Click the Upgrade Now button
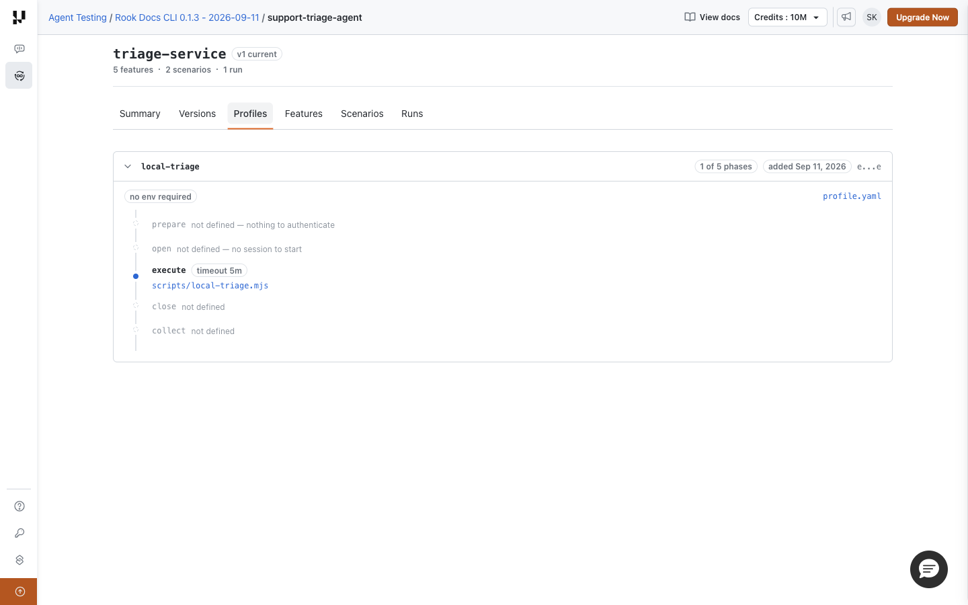The height and width of the screenshot is (605, 968). [x=922, y=17]
